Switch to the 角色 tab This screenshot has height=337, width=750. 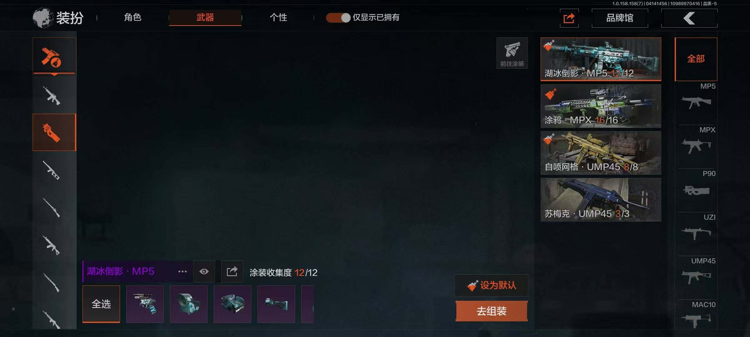click(133, 17)
